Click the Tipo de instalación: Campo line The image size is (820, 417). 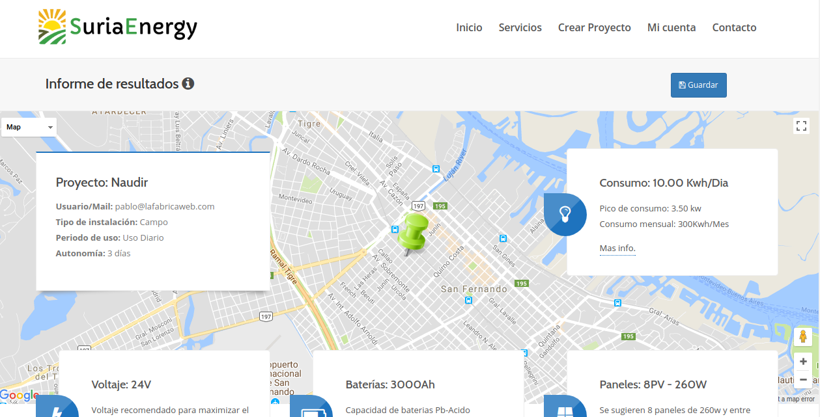[x=112, y=222]
